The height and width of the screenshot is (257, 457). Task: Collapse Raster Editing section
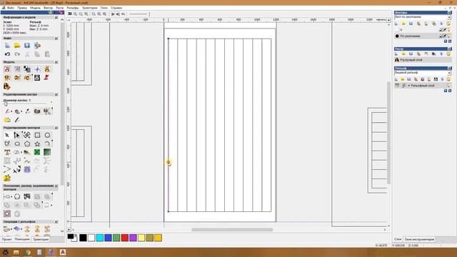coord(56,94)
